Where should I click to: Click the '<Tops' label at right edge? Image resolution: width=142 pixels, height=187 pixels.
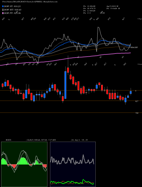pyautogui.click(x=139, y=19)
